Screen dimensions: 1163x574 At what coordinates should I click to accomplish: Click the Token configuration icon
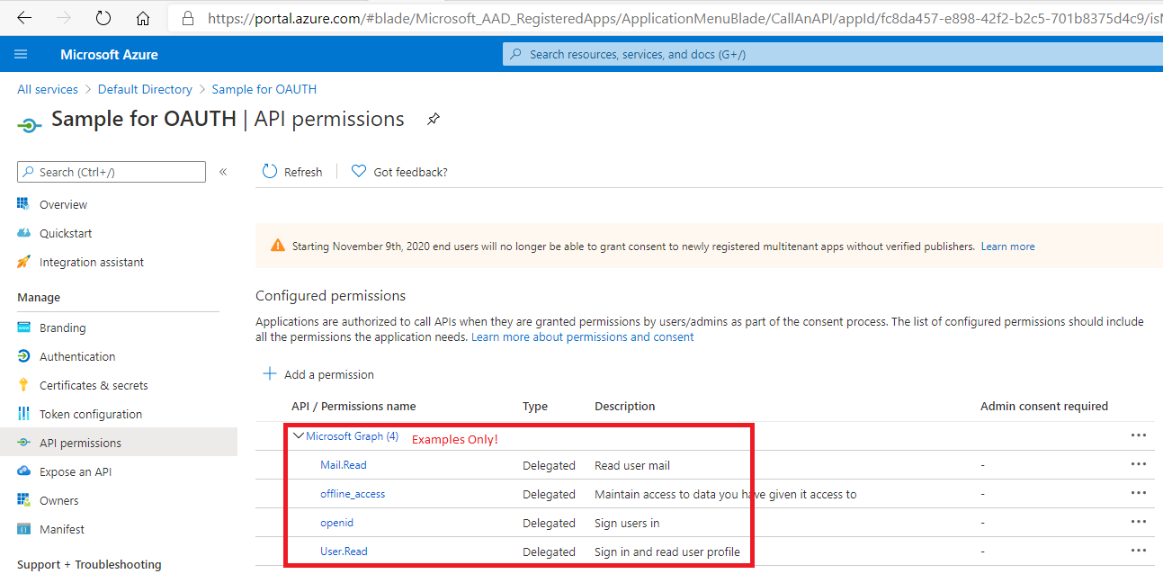point(23,414)
